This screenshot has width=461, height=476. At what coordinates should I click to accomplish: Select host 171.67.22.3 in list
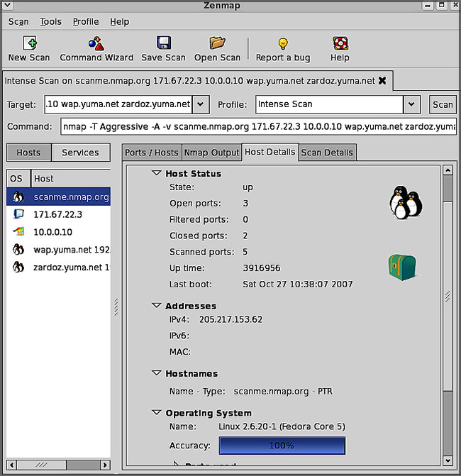coord(57,215)
